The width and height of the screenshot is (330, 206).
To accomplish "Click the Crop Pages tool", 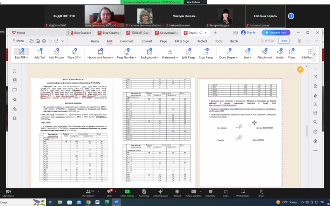I will pyautogui.click(x=206, y=54).
